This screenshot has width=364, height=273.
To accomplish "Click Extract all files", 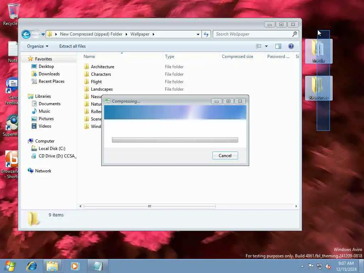I will click(73, 46).
